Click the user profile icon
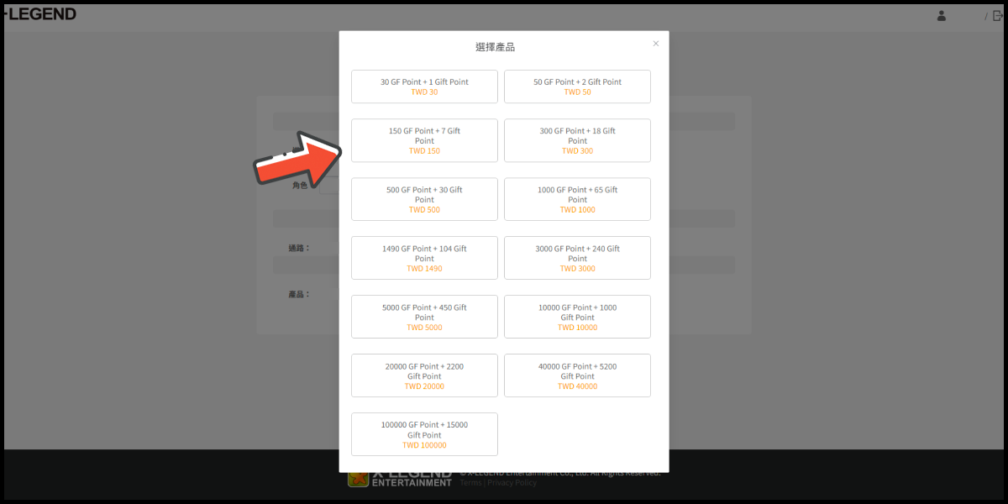Image resolution: width=1008 pixels, height=504 pixels. point(942,15)
